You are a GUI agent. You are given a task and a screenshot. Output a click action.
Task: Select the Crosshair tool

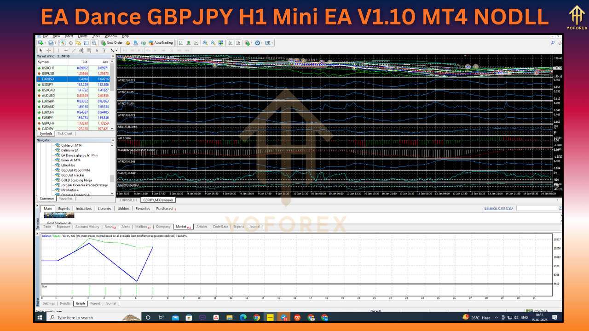[x=49, y=50]
